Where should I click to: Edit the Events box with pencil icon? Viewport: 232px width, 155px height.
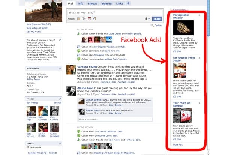click(60, 144)
